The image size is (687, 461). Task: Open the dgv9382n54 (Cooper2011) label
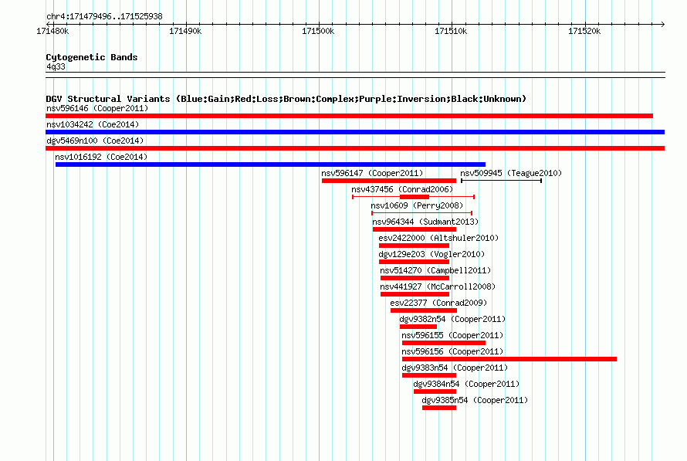click(x=452, y=319)
